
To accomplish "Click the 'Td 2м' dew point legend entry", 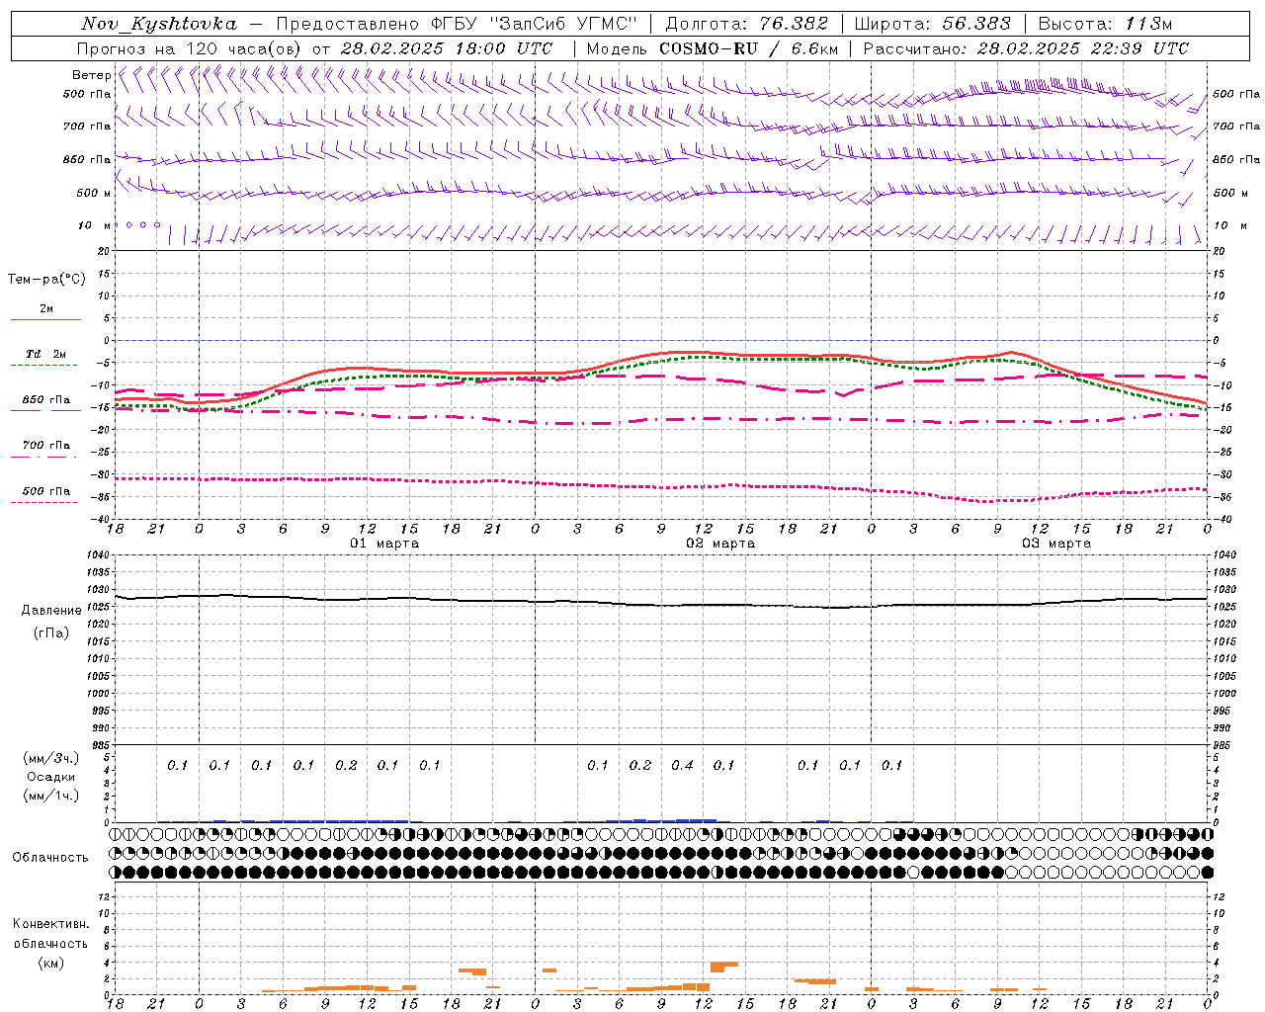I will click(x=46, y=354).
